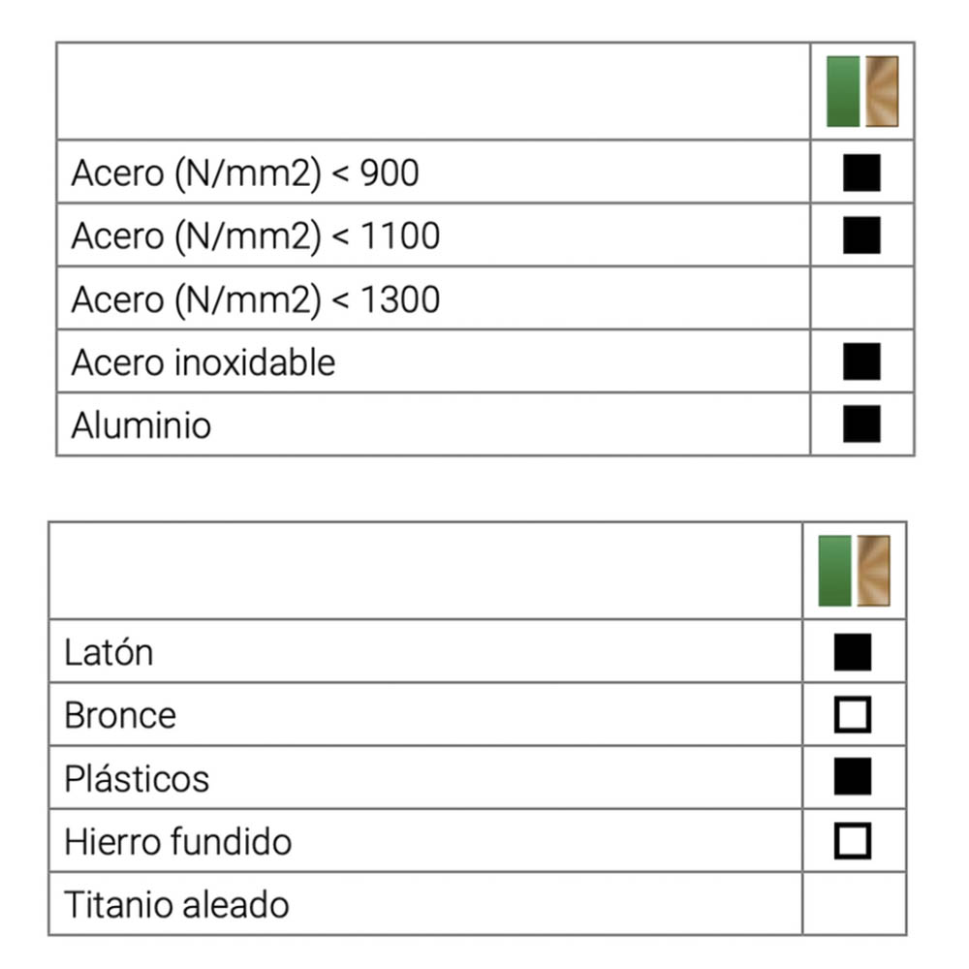Click the "Acero (N/mm2) < 900" label
The width and height of the screenshot is (969, 969).
point(245,173)
